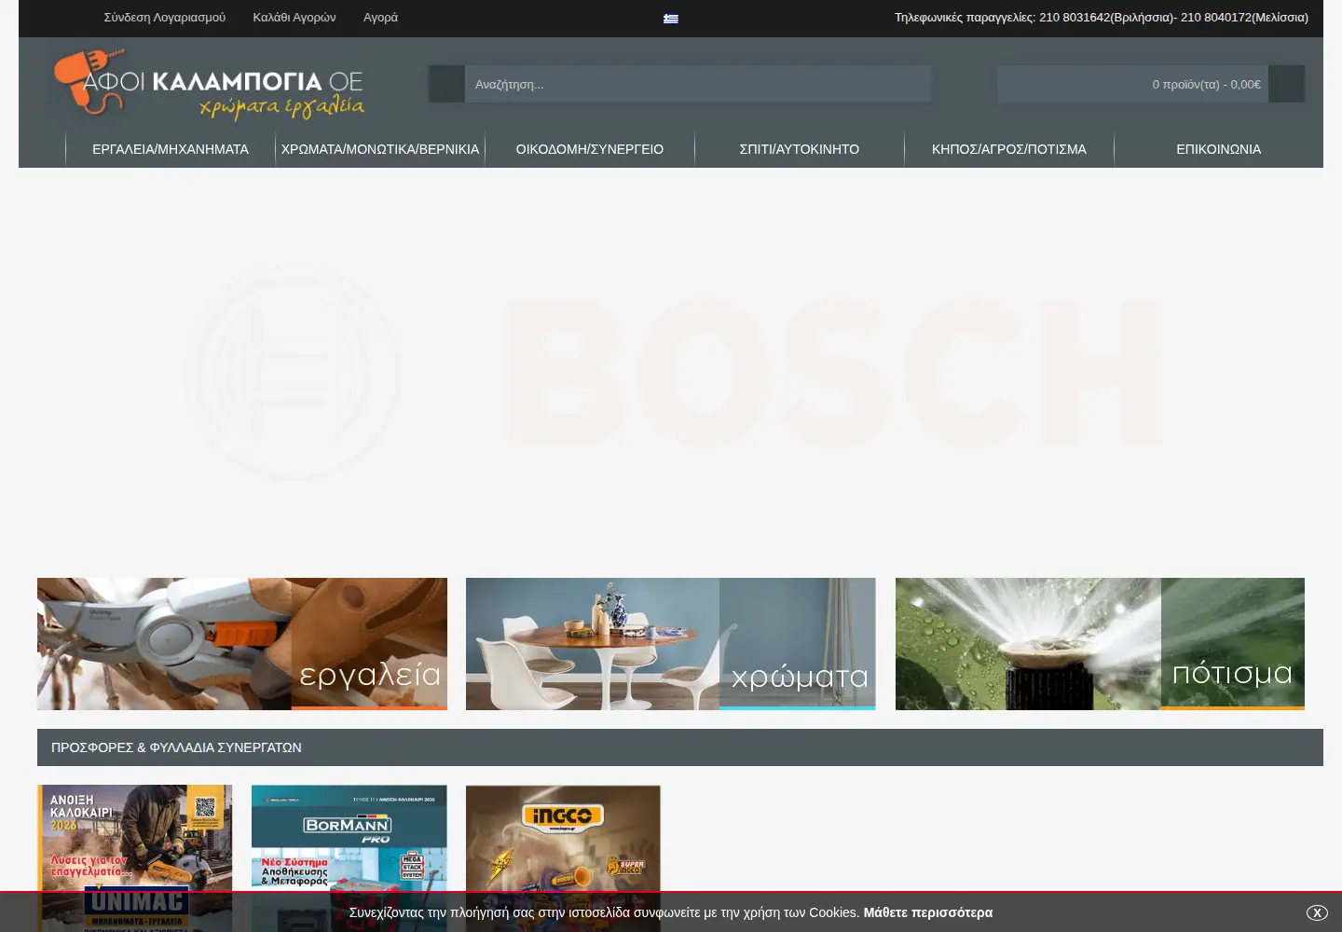Open ΕΠΙΚΟΙΝΩΝΙΑ menu item

pyautogui.click(x=1219, y=149)
